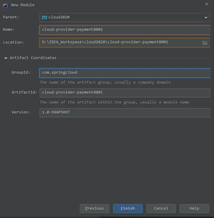214x218 pixels.
Task: Click the 'ArtifactId:' label
Action: [24, 92]
